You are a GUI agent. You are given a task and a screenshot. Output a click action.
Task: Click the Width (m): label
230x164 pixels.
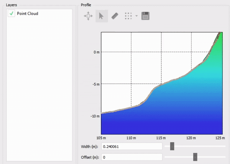click(89, 146)
